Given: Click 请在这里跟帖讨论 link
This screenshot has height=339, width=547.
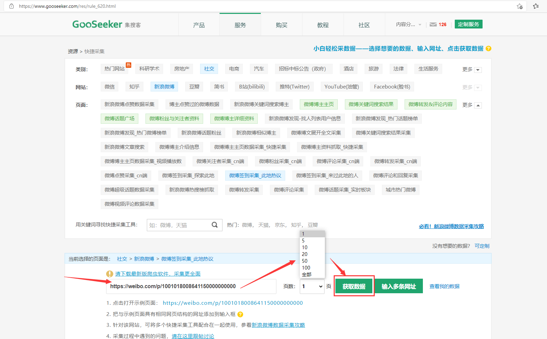Looking at the screenshot, I should (193, 336).
